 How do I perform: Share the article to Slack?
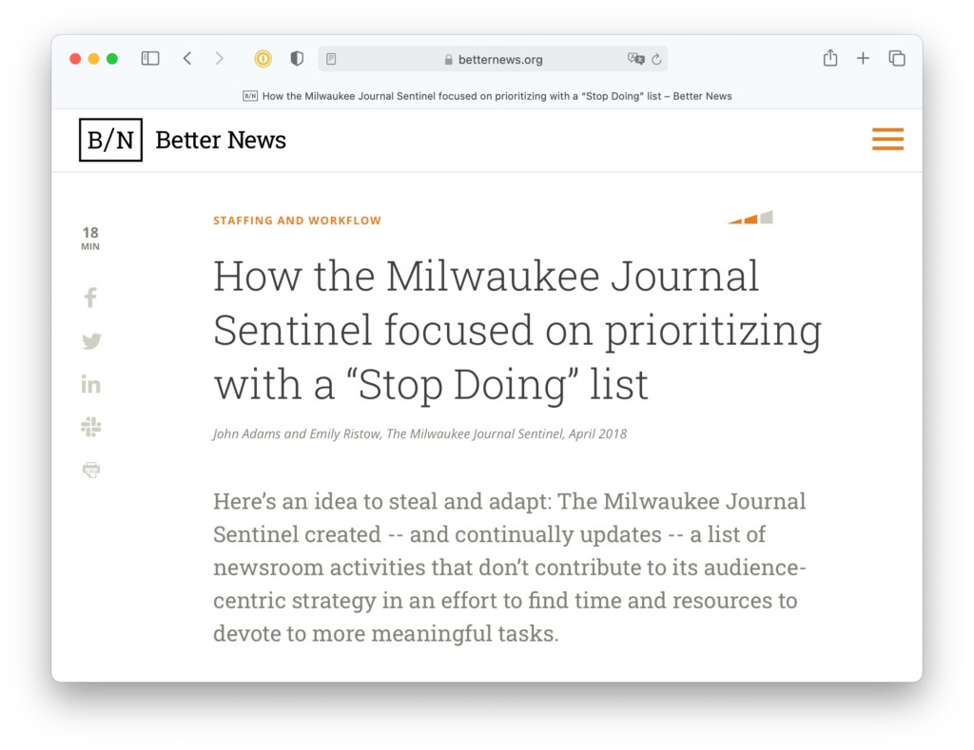point(90,426)
